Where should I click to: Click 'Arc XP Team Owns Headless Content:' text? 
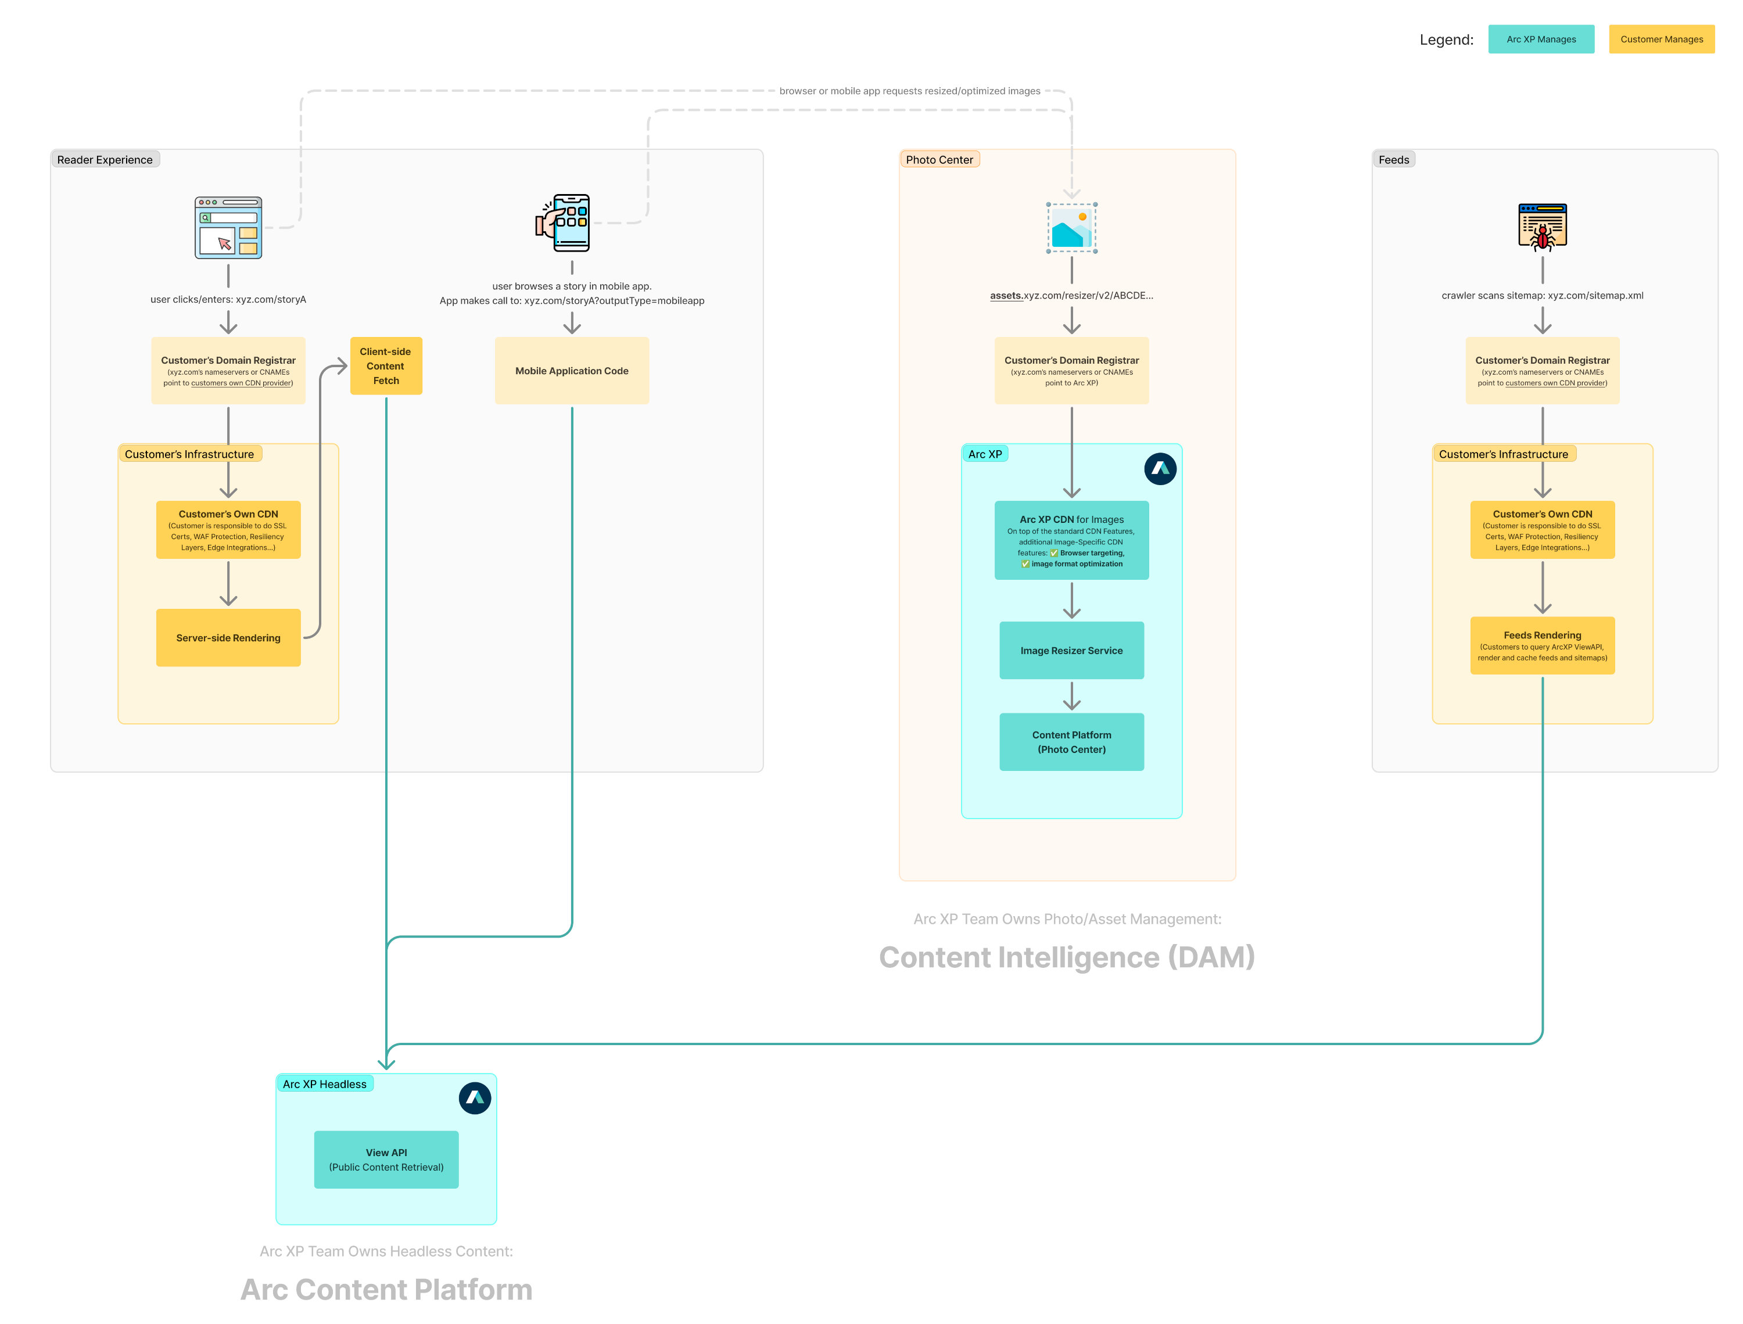coord(386,1253)
